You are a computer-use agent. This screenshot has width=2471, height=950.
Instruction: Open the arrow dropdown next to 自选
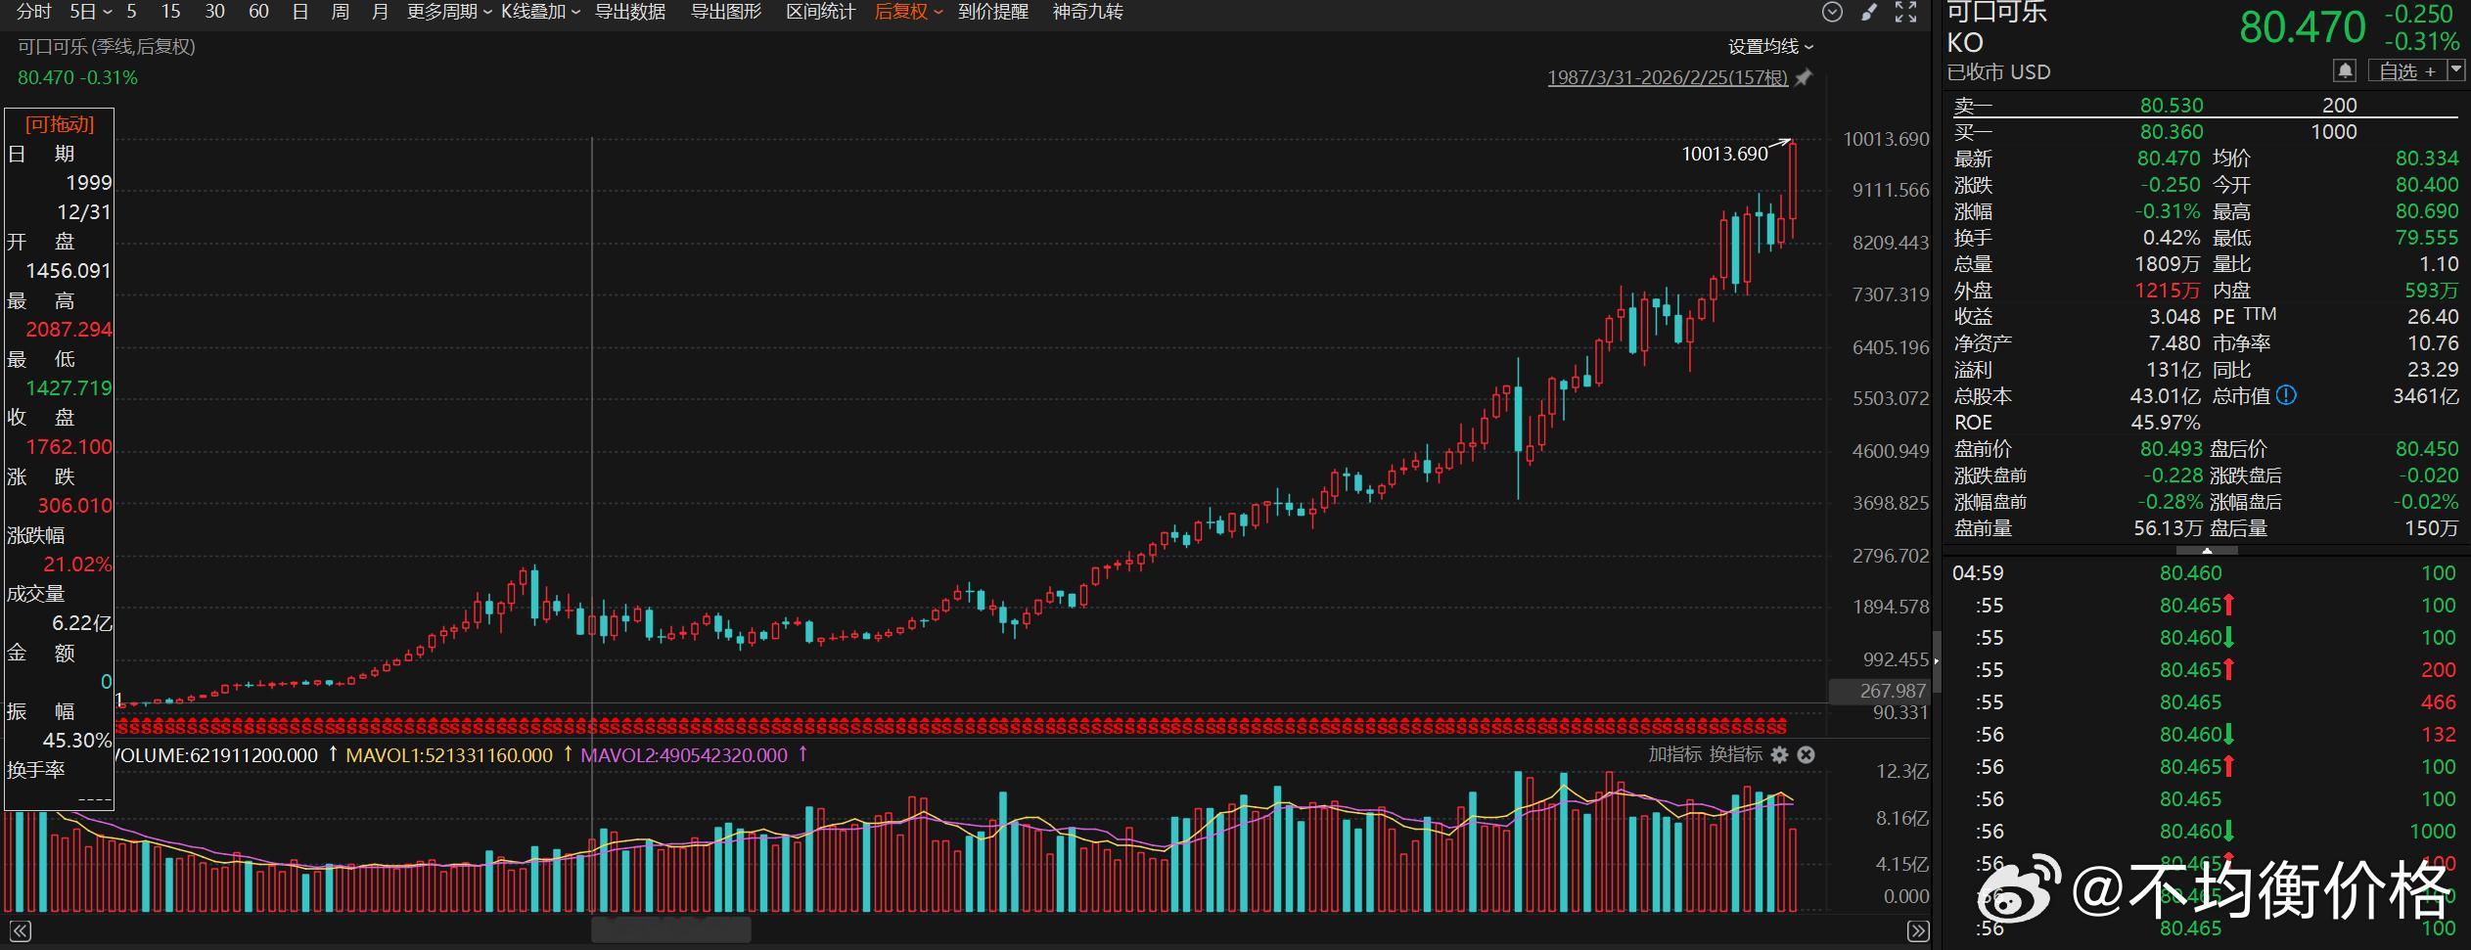pyautogui.click(x=2456, y=70)
